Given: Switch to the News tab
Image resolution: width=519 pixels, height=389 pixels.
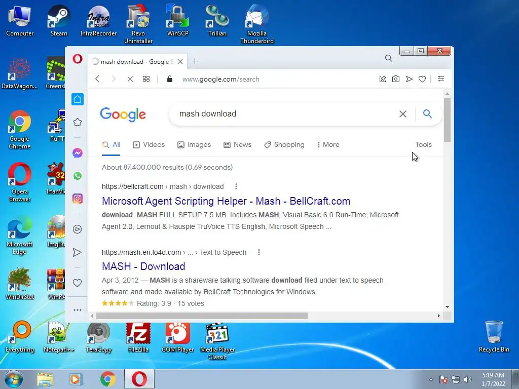Looking at the screenshot, I should tap(237, 144).
